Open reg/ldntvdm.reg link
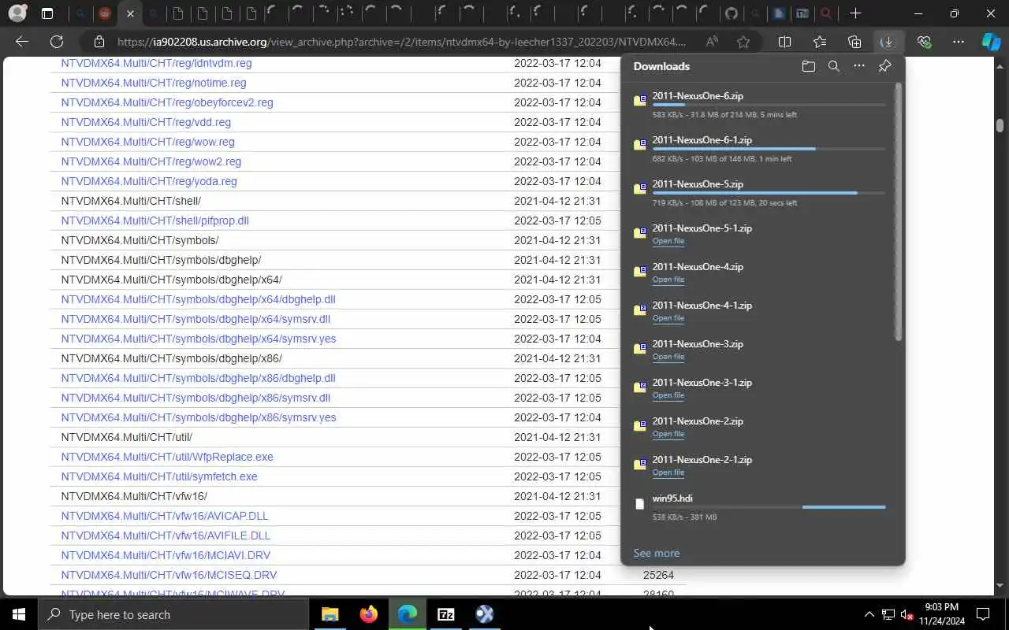 click(156, 63)
